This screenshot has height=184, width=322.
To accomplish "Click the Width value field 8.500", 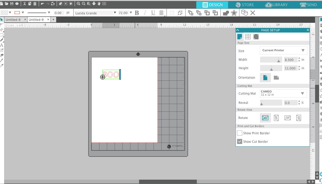I will point(290,60).
